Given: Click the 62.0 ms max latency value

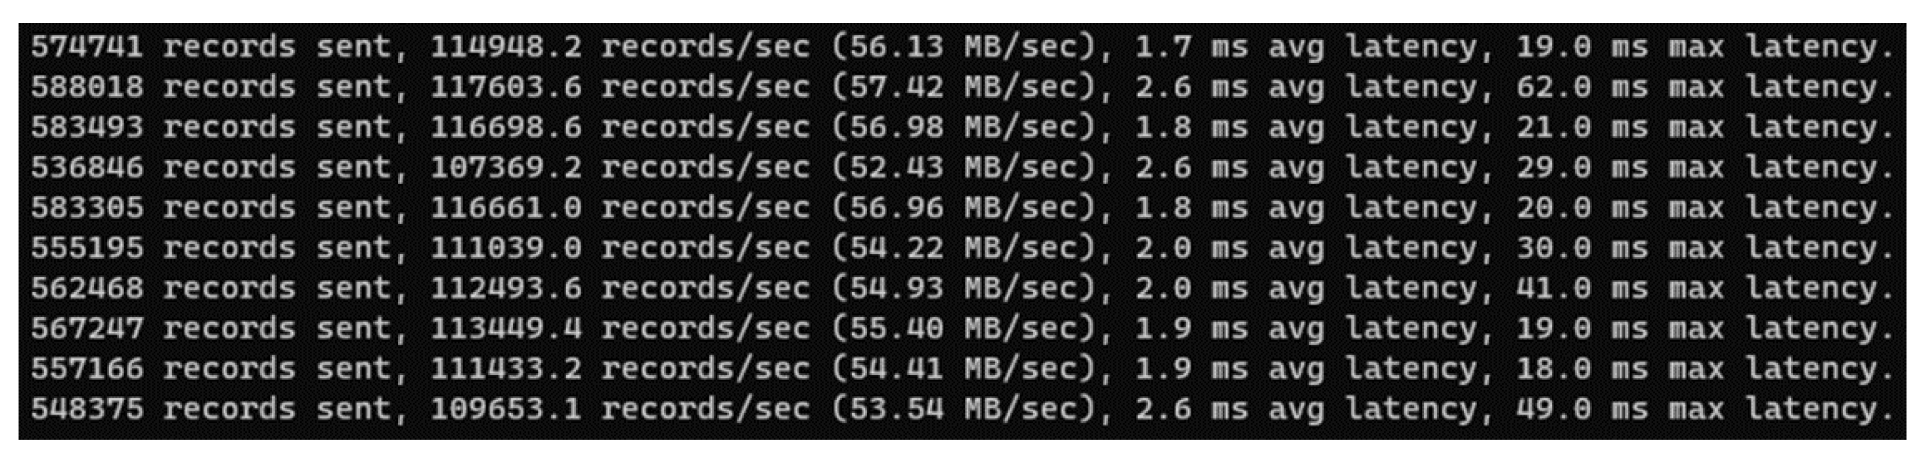Looking at the screenshot, I should click(1553, 88).
